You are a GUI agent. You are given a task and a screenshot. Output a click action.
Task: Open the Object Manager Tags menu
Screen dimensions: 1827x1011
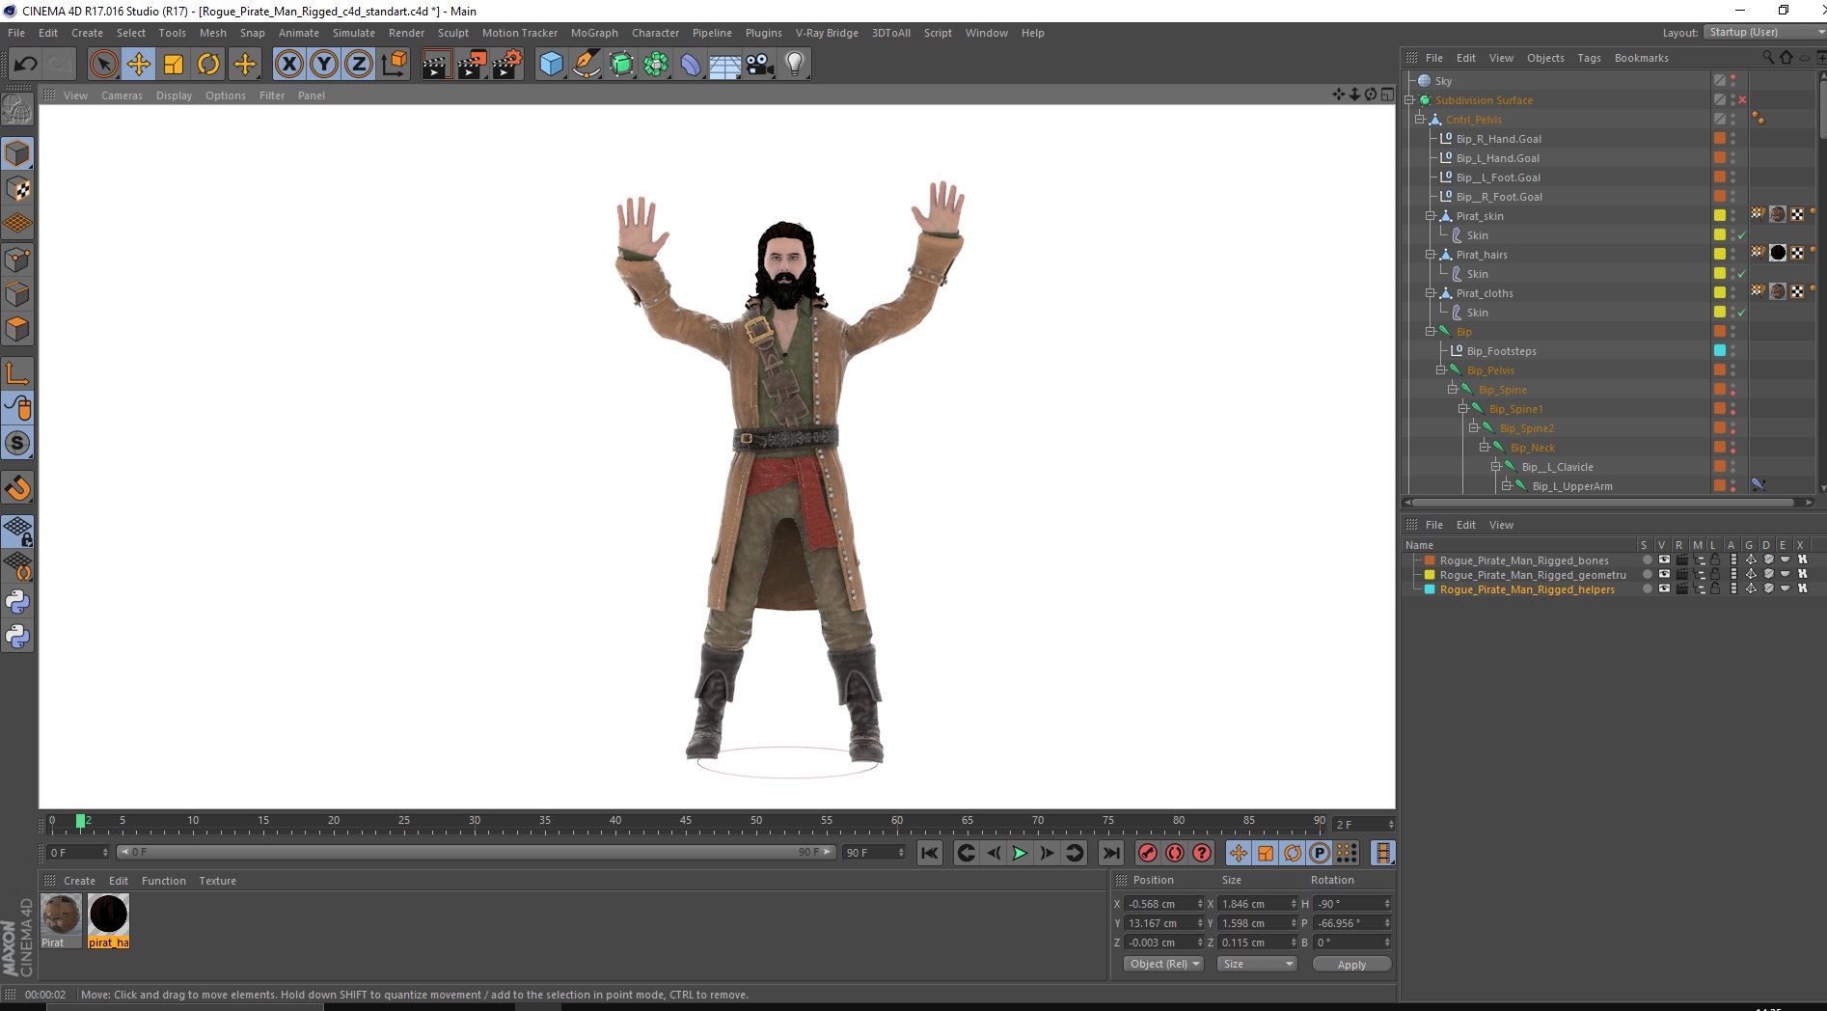click(x=1589, y=58)
